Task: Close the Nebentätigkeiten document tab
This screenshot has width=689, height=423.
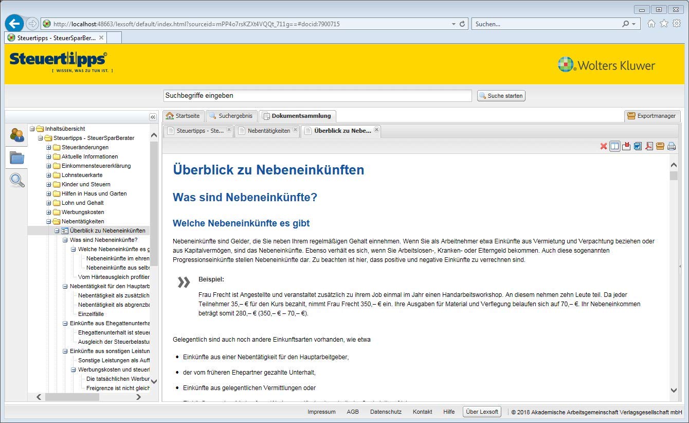Action: pyautogui.click(x=295, y=130)
